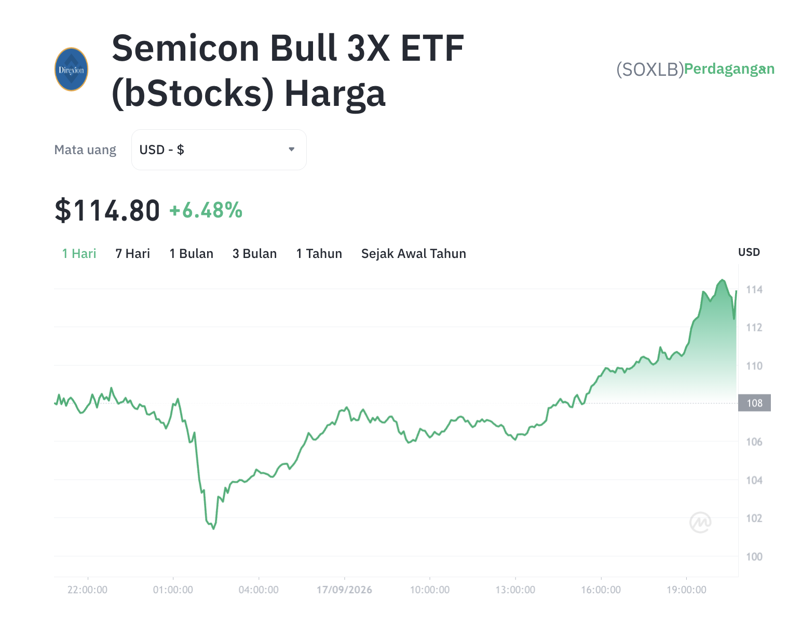
Task: Click the 17/09/2026 date label on the timeline
Action: pyautogui.click(x=344, y=590)
